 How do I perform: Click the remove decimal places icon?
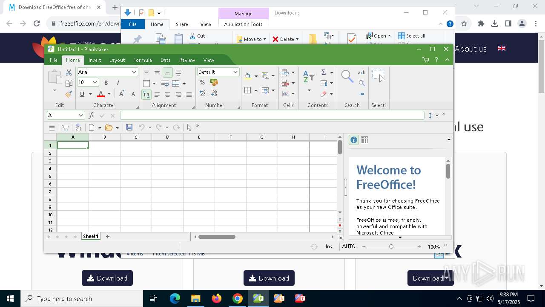[x=214, y=93]
